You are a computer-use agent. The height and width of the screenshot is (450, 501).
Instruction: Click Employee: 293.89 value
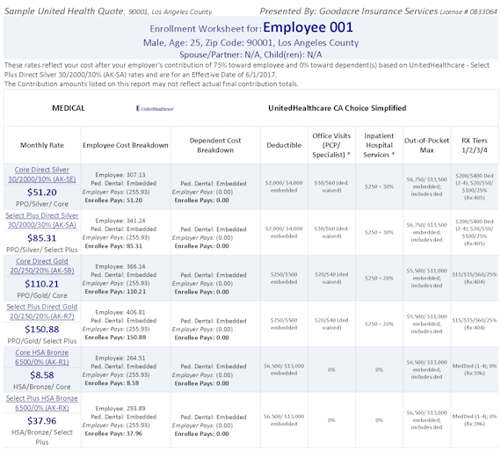click(x=120, y=409)
